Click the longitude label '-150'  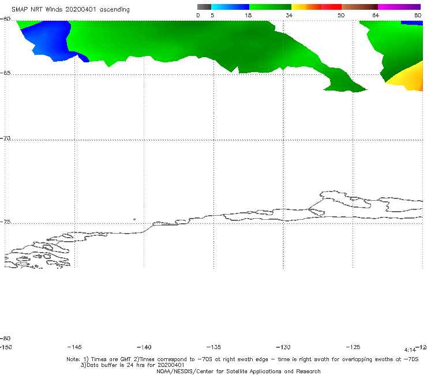point(6,347)
